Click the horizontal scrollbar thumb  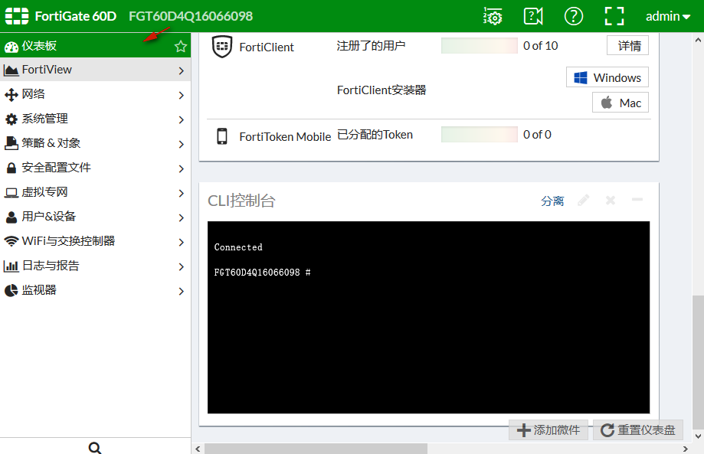pyautogui.click(x=316, y=449)
